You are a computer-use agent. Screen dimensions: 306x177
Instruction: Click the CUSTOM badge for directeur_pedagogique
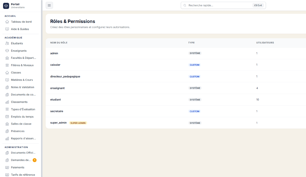pos(195,77)
